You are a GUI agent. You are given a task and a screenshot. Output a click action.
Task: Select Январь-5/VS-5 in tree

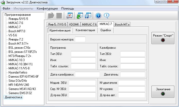pos(18,19)
